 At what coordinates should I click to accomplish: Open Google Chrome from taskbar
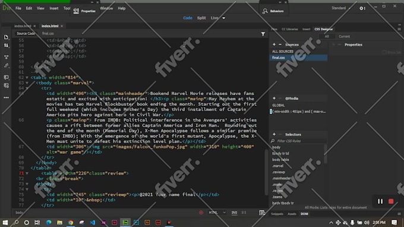(71, 222)
